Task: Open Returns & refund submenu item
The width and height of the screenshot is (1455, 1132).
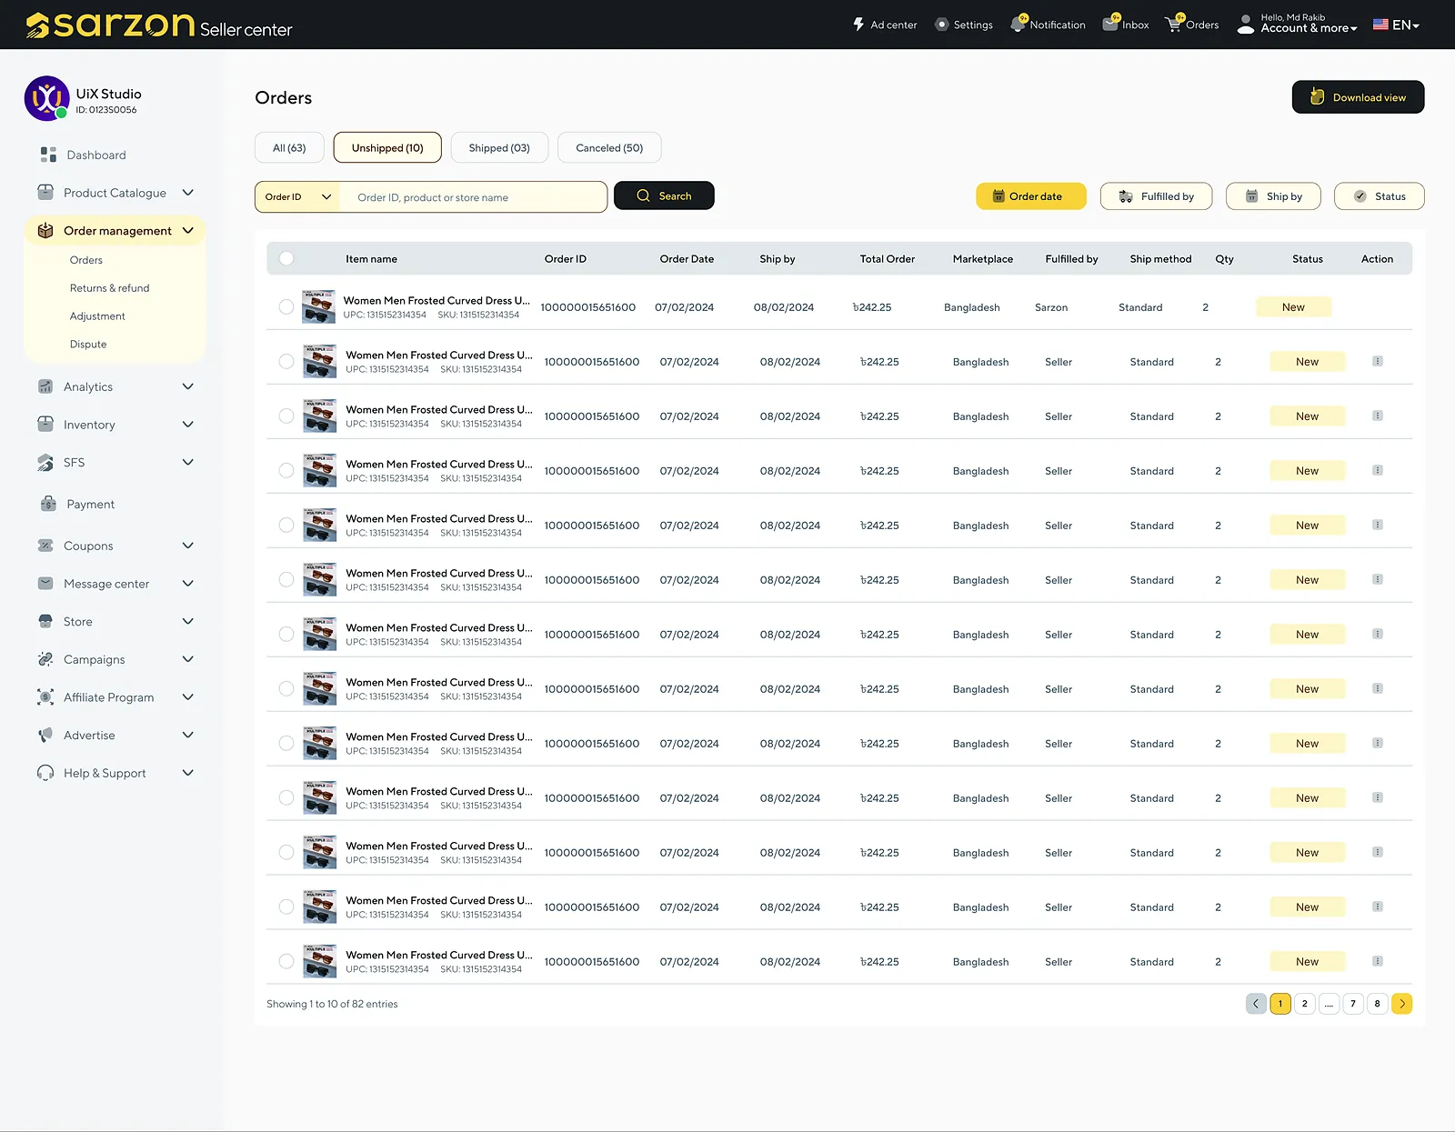Action: point(109,288)
